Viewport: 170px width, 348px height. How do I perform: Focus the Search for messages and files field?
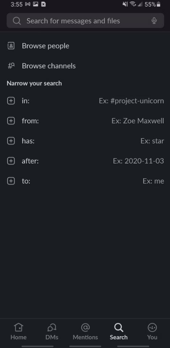click(x=86, y=21)
